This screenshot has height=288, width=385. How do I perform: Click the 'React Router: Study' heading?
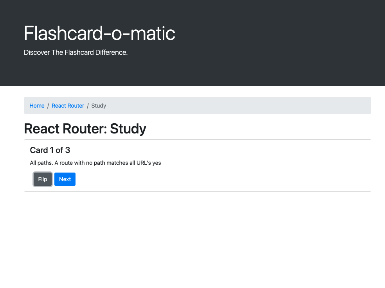[85, 129]
